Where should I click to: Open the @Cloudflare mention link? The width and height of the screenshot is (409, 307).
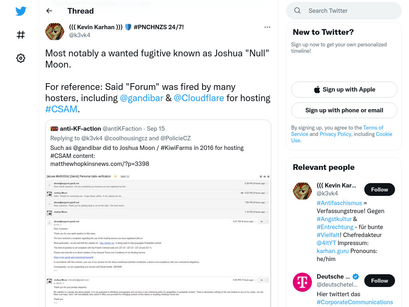199,98
